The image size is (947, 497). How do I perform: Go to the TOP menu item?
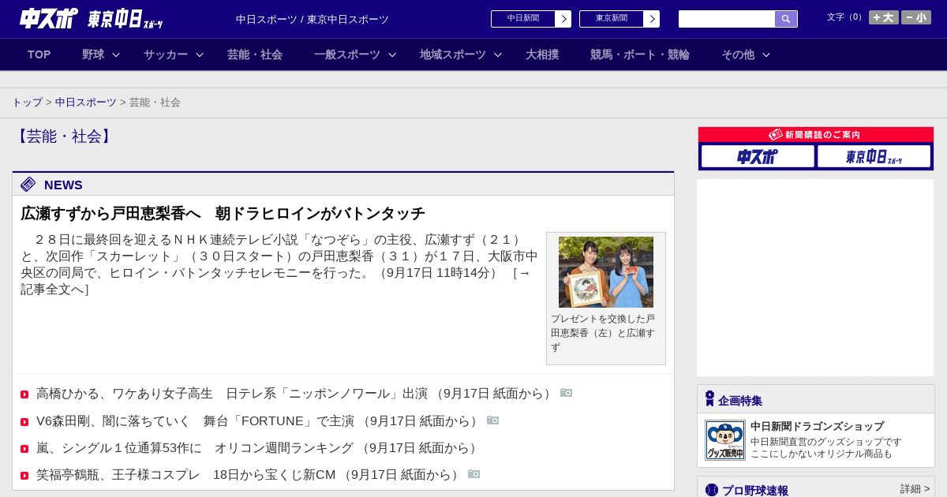coord(39,54)
